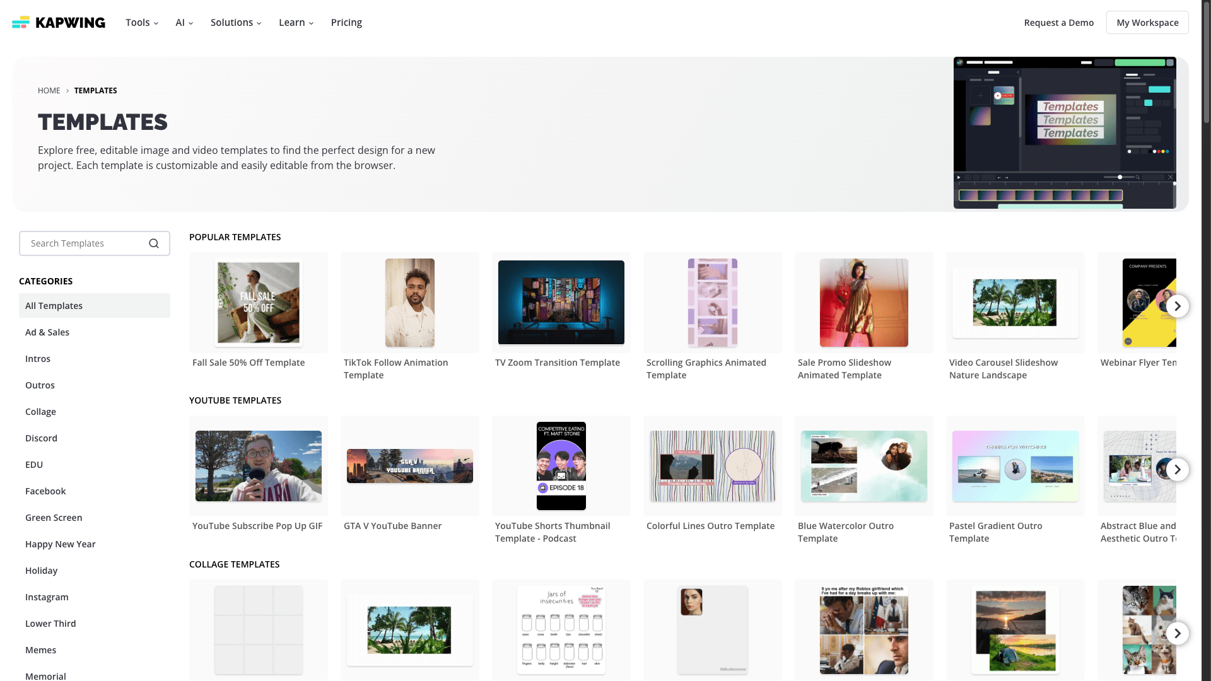The image size is (1211, 681).
Task: Expand the Solutions dropdown menu
Action: pos(237,23)
